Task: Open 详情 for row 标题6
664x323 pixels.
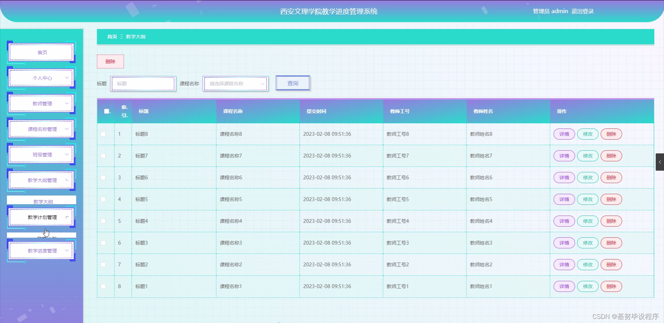Action: click(x=564, y=178)
